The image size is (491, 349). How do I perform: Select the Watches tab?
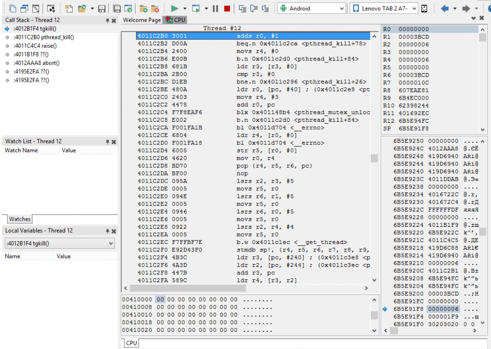tap(20, 219)
